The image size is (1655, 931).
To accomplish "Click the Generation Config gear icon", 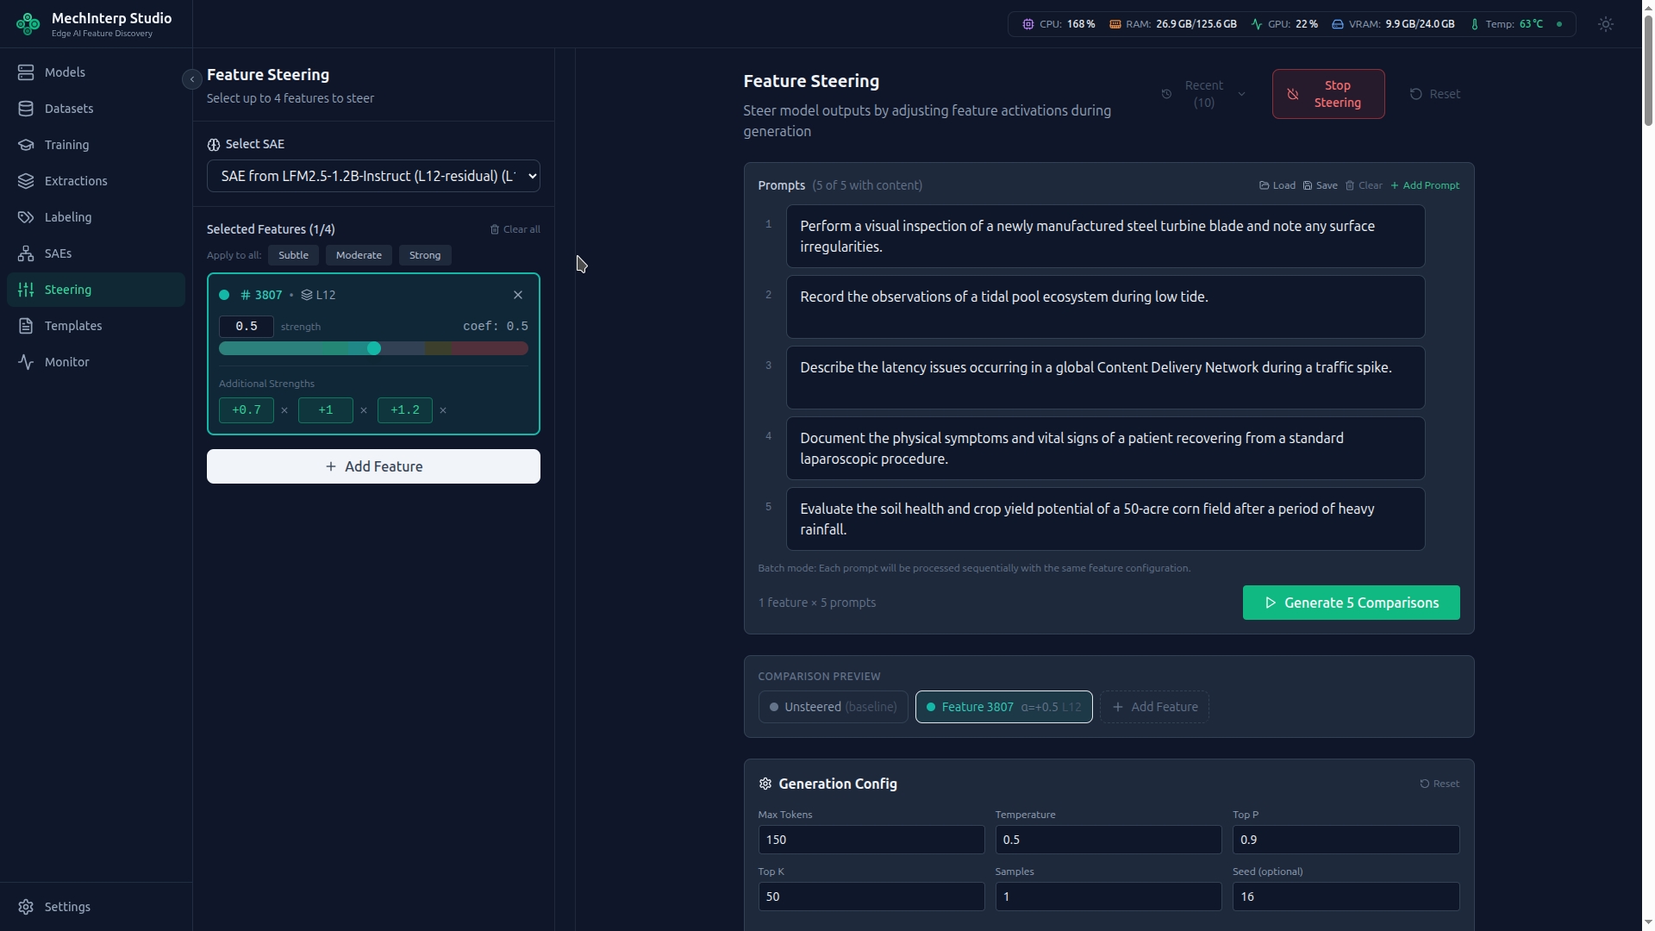I will [x=765, y=784].
